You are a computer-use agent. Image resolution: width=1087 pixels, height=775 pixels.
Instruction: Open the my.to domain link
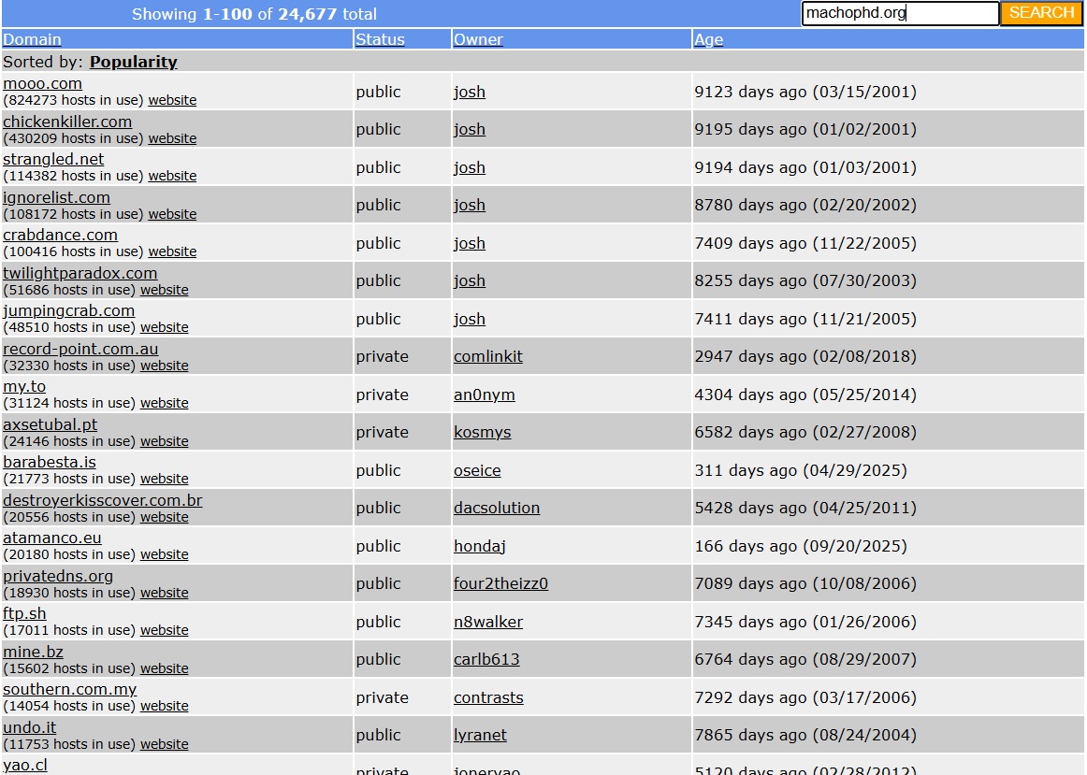pos(24,386)
